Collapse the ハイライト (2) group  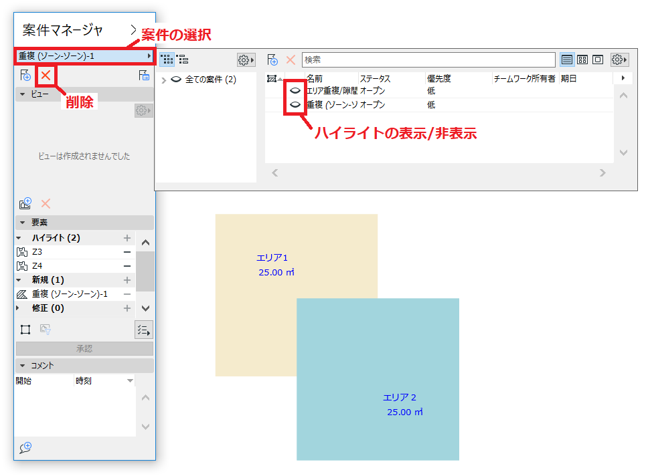click(19, 238)
